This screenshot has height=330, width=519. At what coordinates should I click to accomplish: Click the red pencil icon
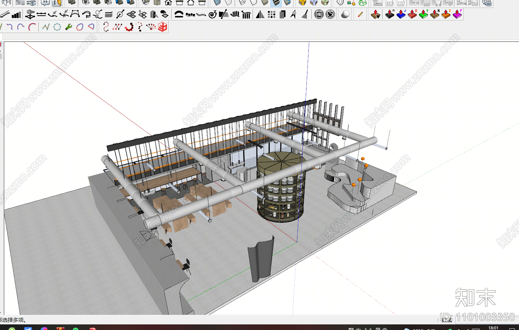click(x=360, y=14)
